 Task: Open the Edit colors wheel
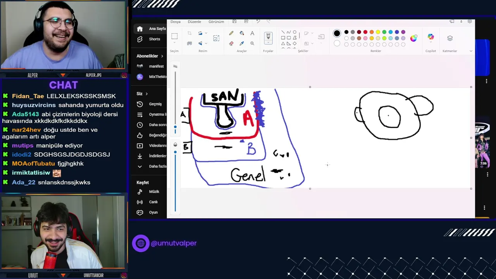[x=413, y=38]
